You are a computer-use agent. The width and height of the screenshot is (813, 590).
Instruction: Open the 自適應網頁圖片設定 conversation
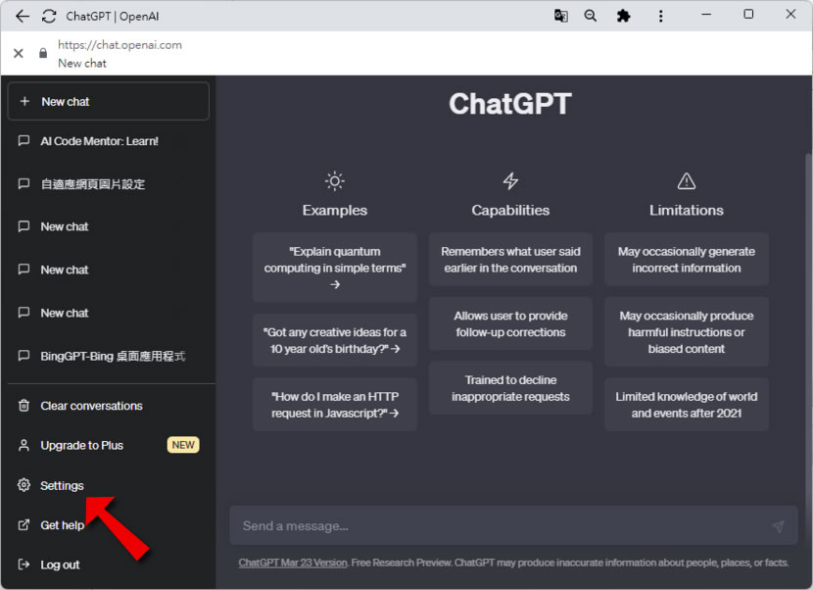click(x=109, y=183)
